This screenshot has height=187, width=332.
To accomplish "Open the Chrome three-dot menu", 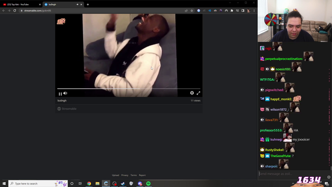I will pos(254,10).
